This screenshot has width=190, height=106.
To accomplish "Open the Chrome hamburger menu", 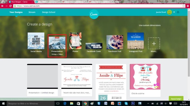I will coord(188,6).
